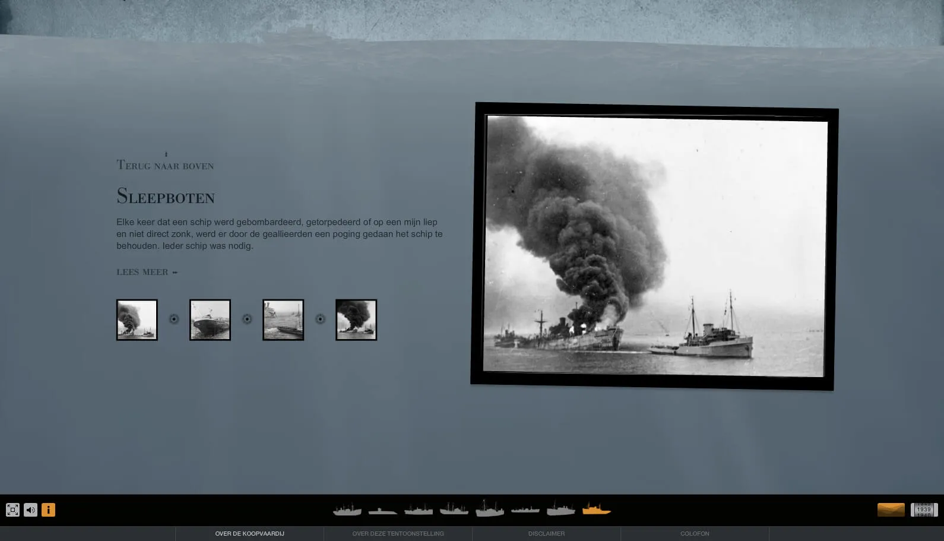Show third thumbnail of listing ship
Viewport: 944px width, 541px height.
point(283,319)
